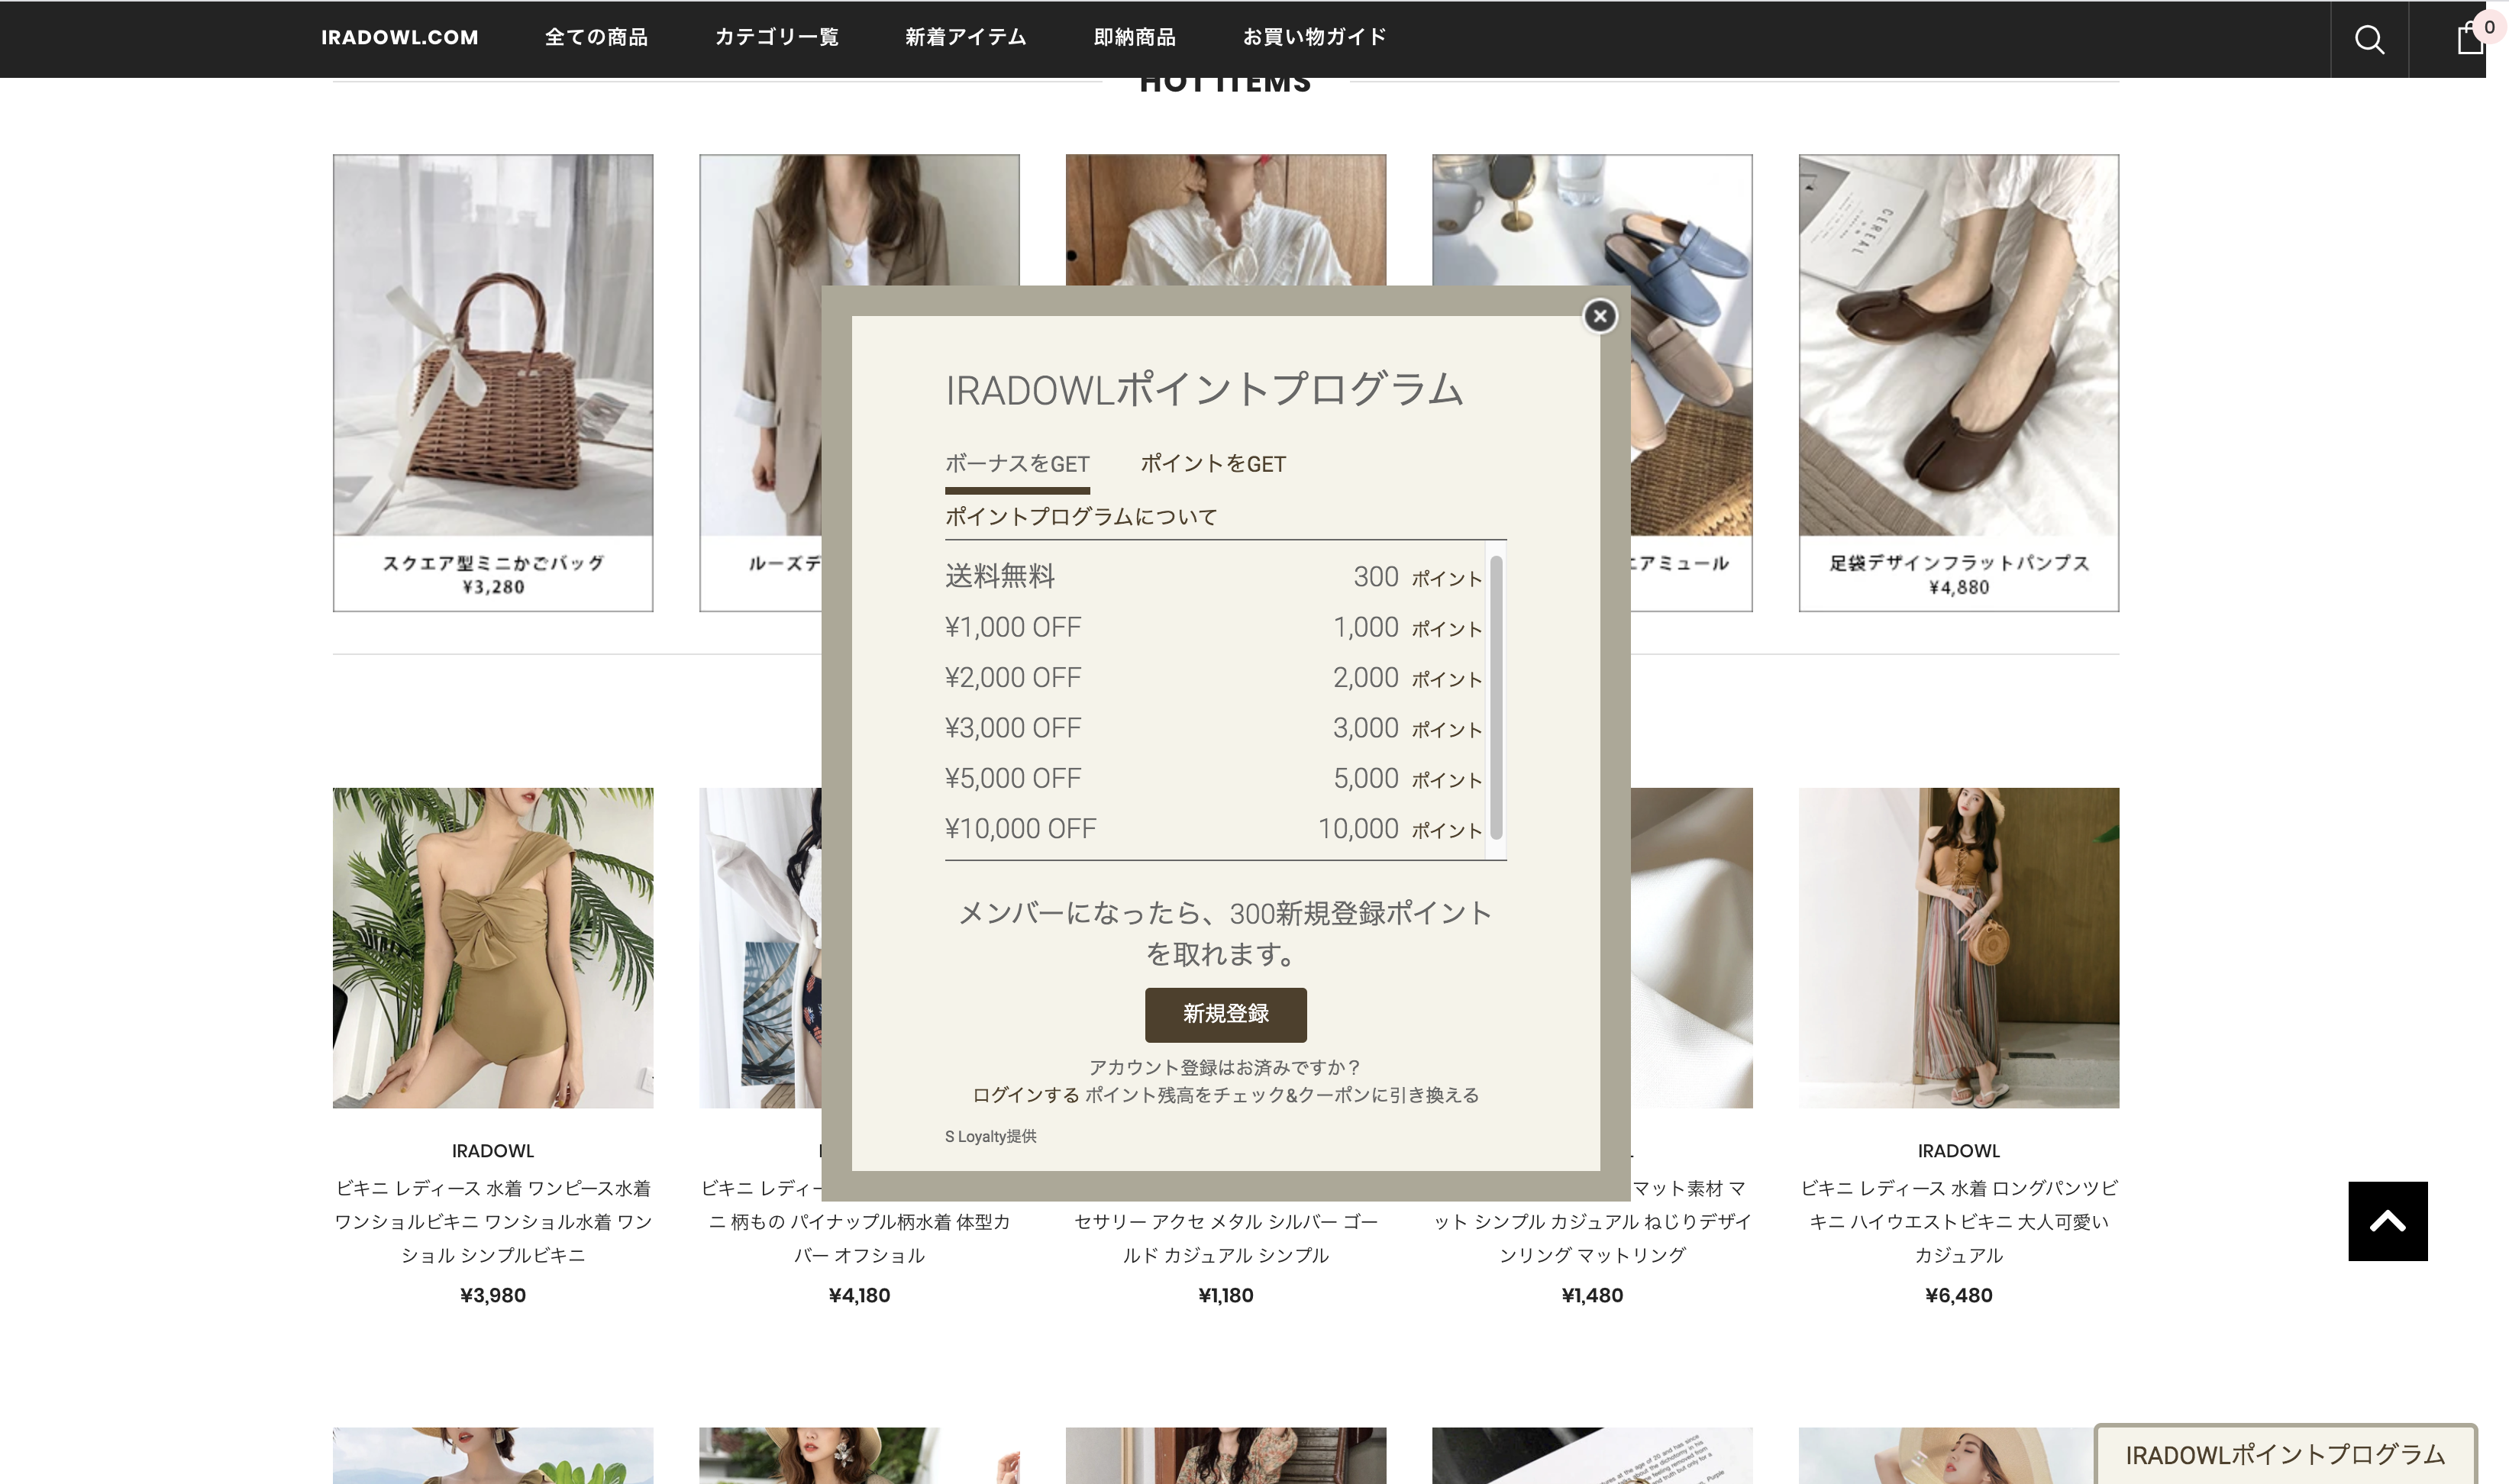The image size is (2509, 1484).
Task: Click ロングパンツビキニ product description
Action: point(1958,1221)
